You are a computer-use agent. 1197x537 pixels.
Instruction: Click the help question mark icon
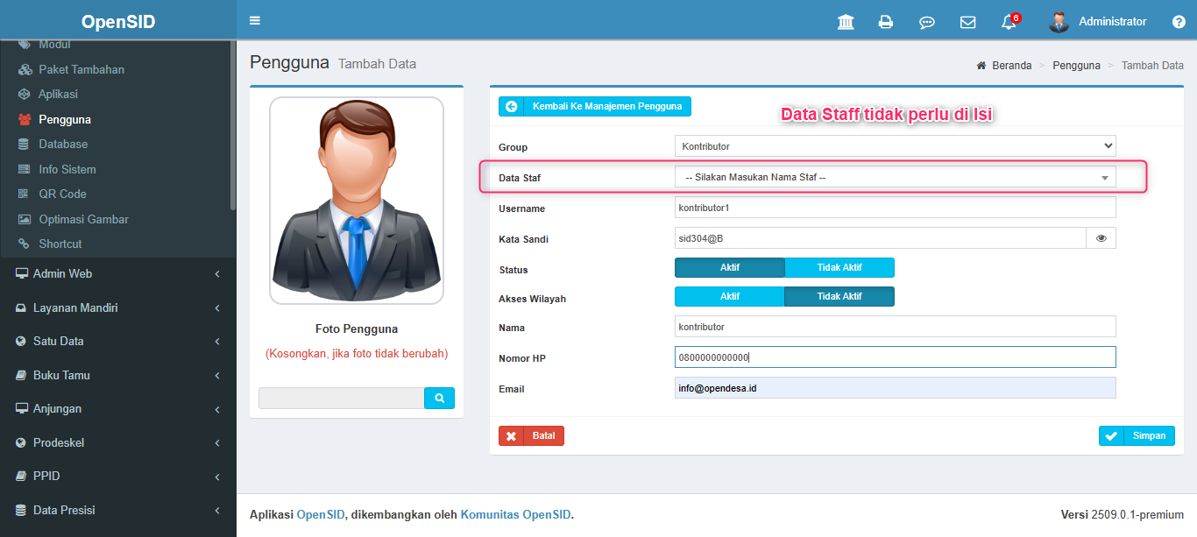tap(1179, 22)
